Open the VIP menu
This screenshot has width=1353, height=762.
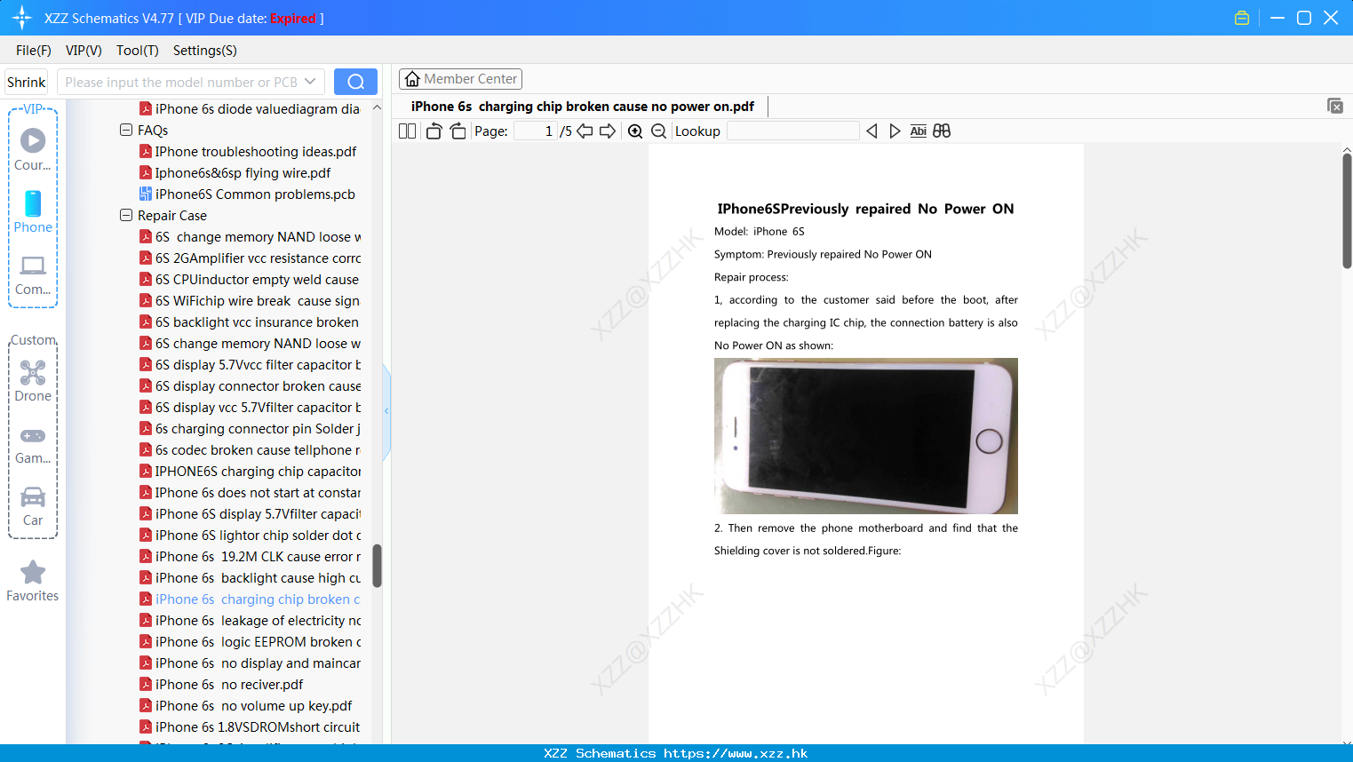click(x=84, y=51)
